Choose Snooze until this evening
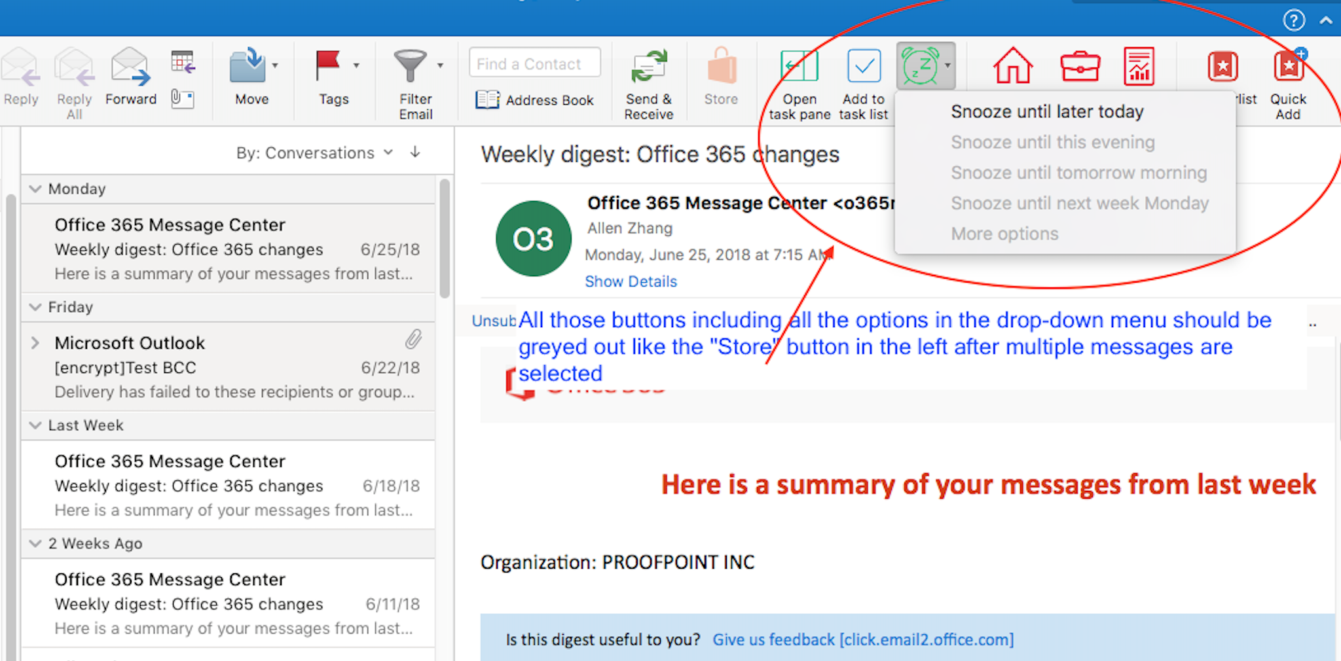Viewport: 1341px width, 661px height. (1065, 143)
